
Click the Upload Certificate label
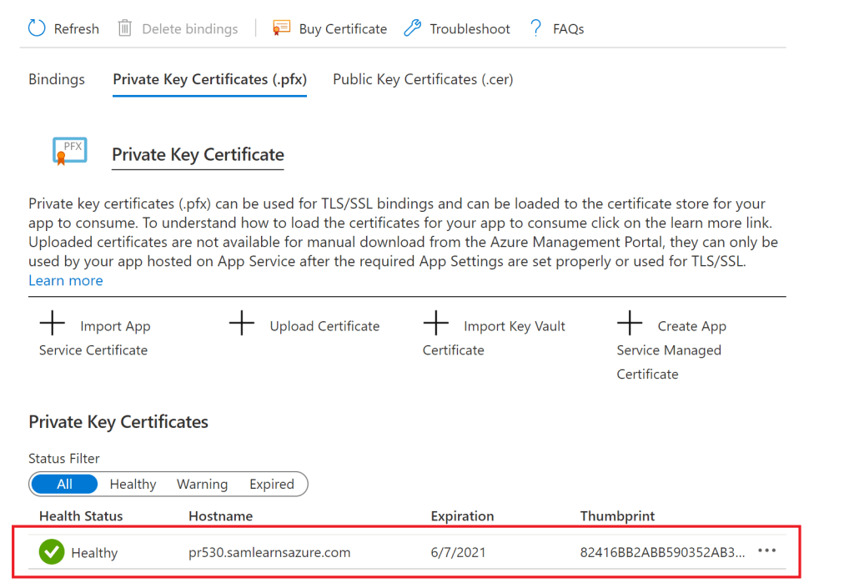(324, 326)
